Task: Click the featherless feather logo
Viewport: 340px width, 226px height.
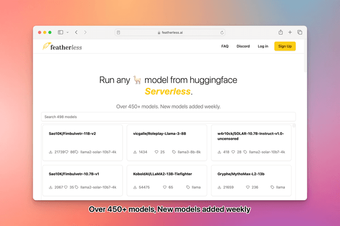Action: point(47,47)
